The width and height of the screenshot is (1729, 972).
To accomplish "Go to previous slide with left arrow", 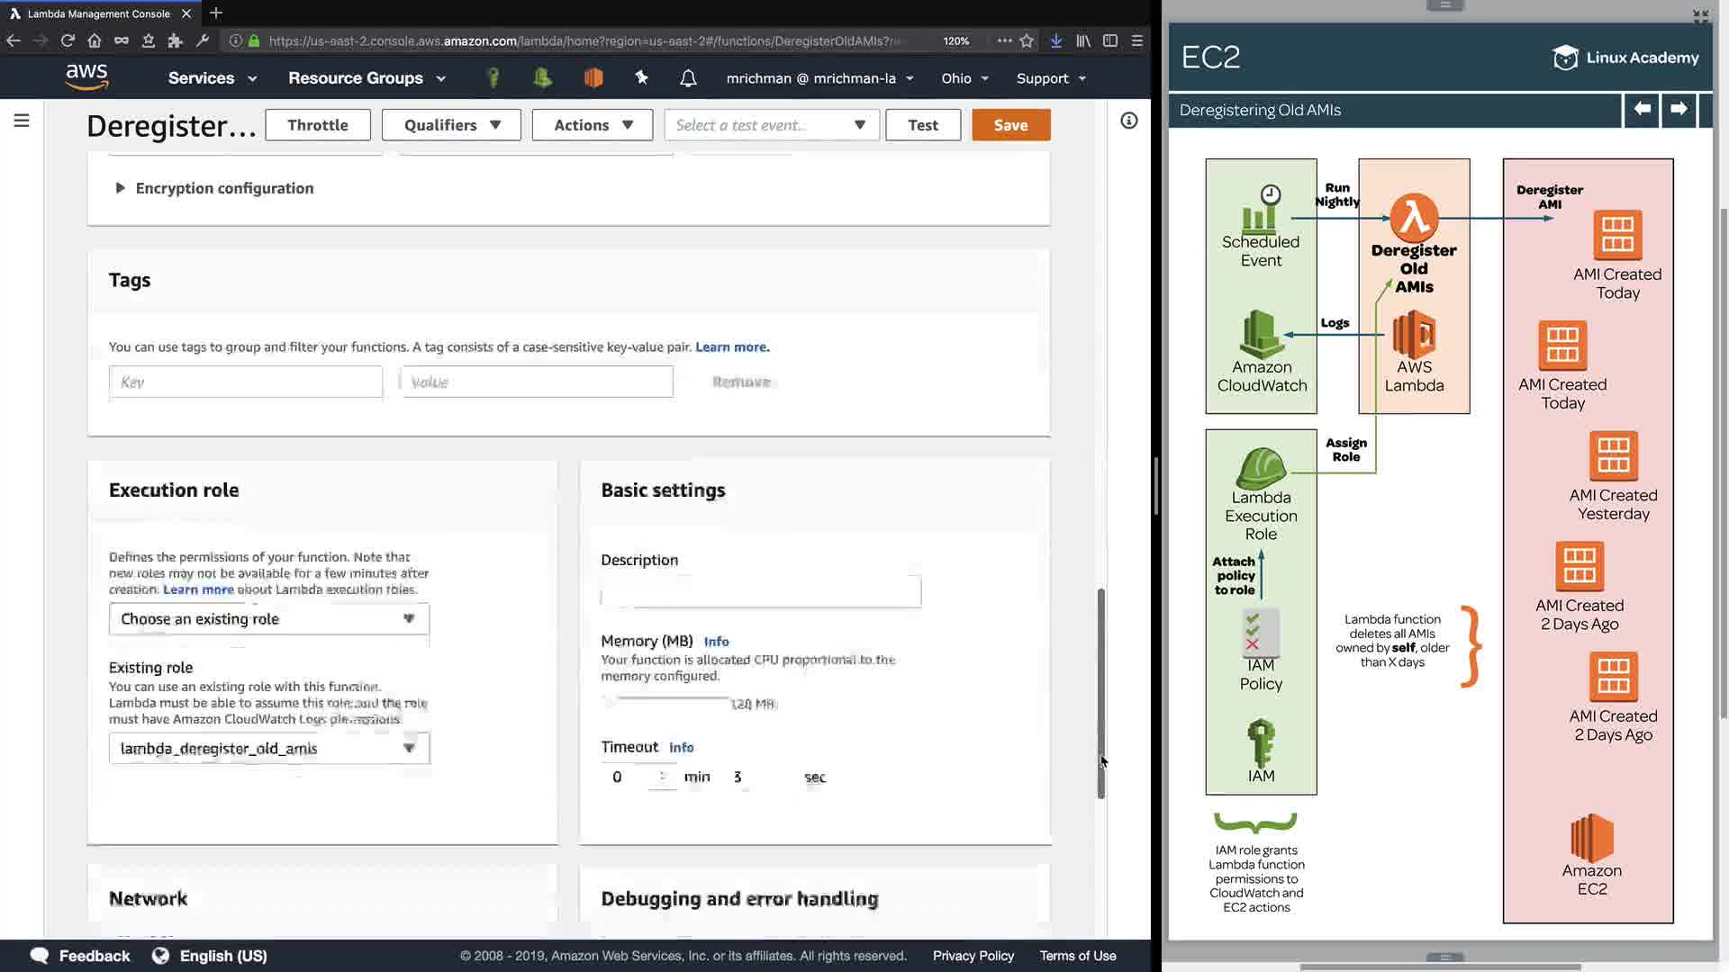I will tap(1642, 109).
